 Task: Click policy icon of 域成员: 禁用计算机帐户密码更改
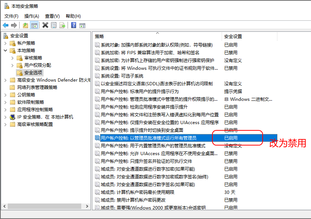(97, 200)
